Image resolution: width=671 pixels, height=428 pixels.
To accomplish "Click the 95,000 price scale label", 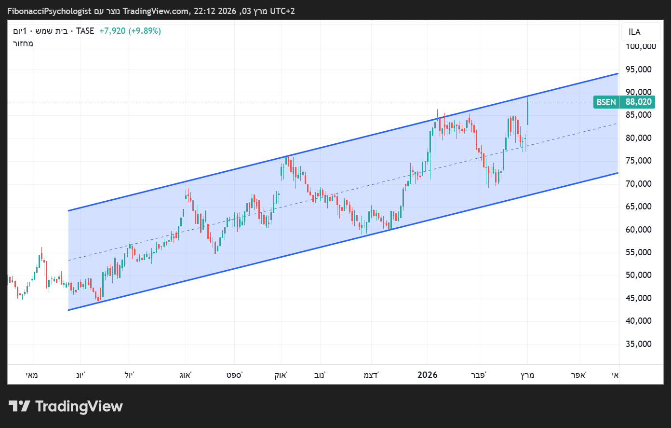I will (638, 69).
